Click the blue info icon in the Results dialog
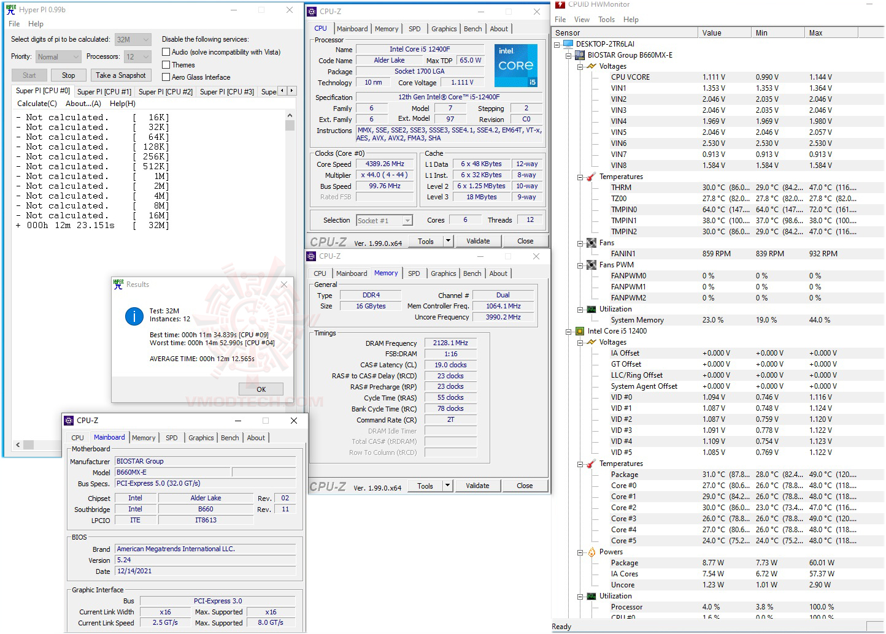 [x=134, y=316]
